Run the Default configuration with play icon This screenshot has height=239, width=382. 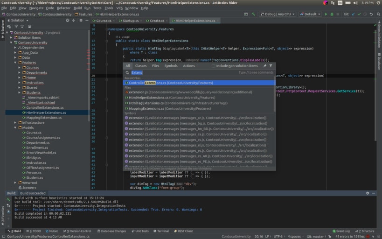click(x=326, y=14)
